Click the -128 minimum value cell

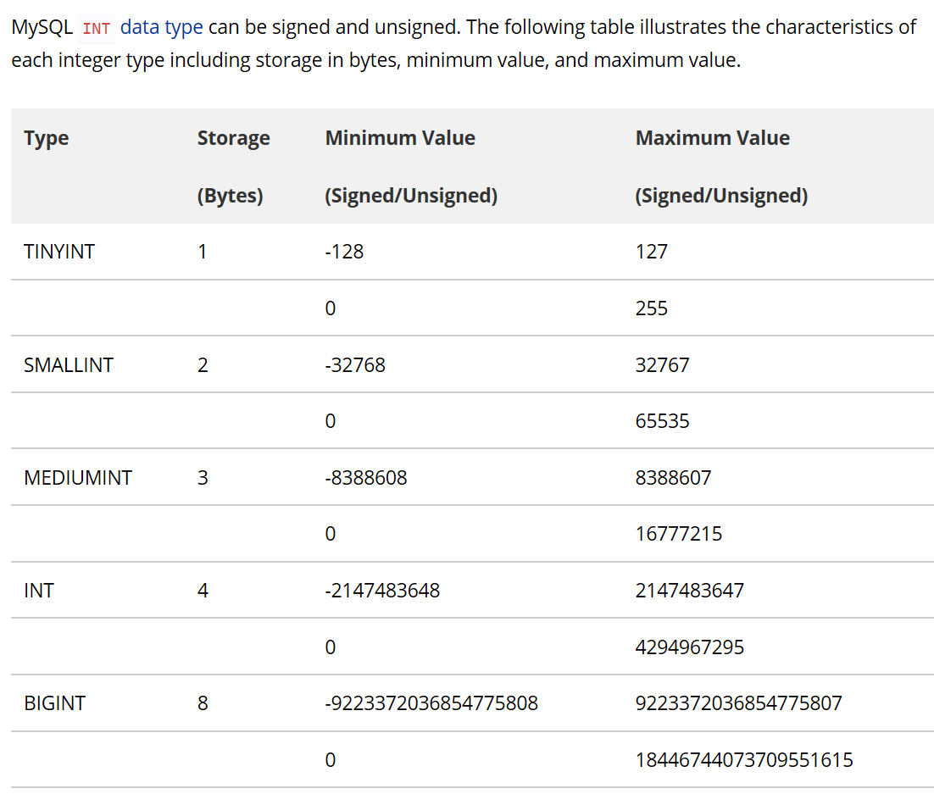344,252
